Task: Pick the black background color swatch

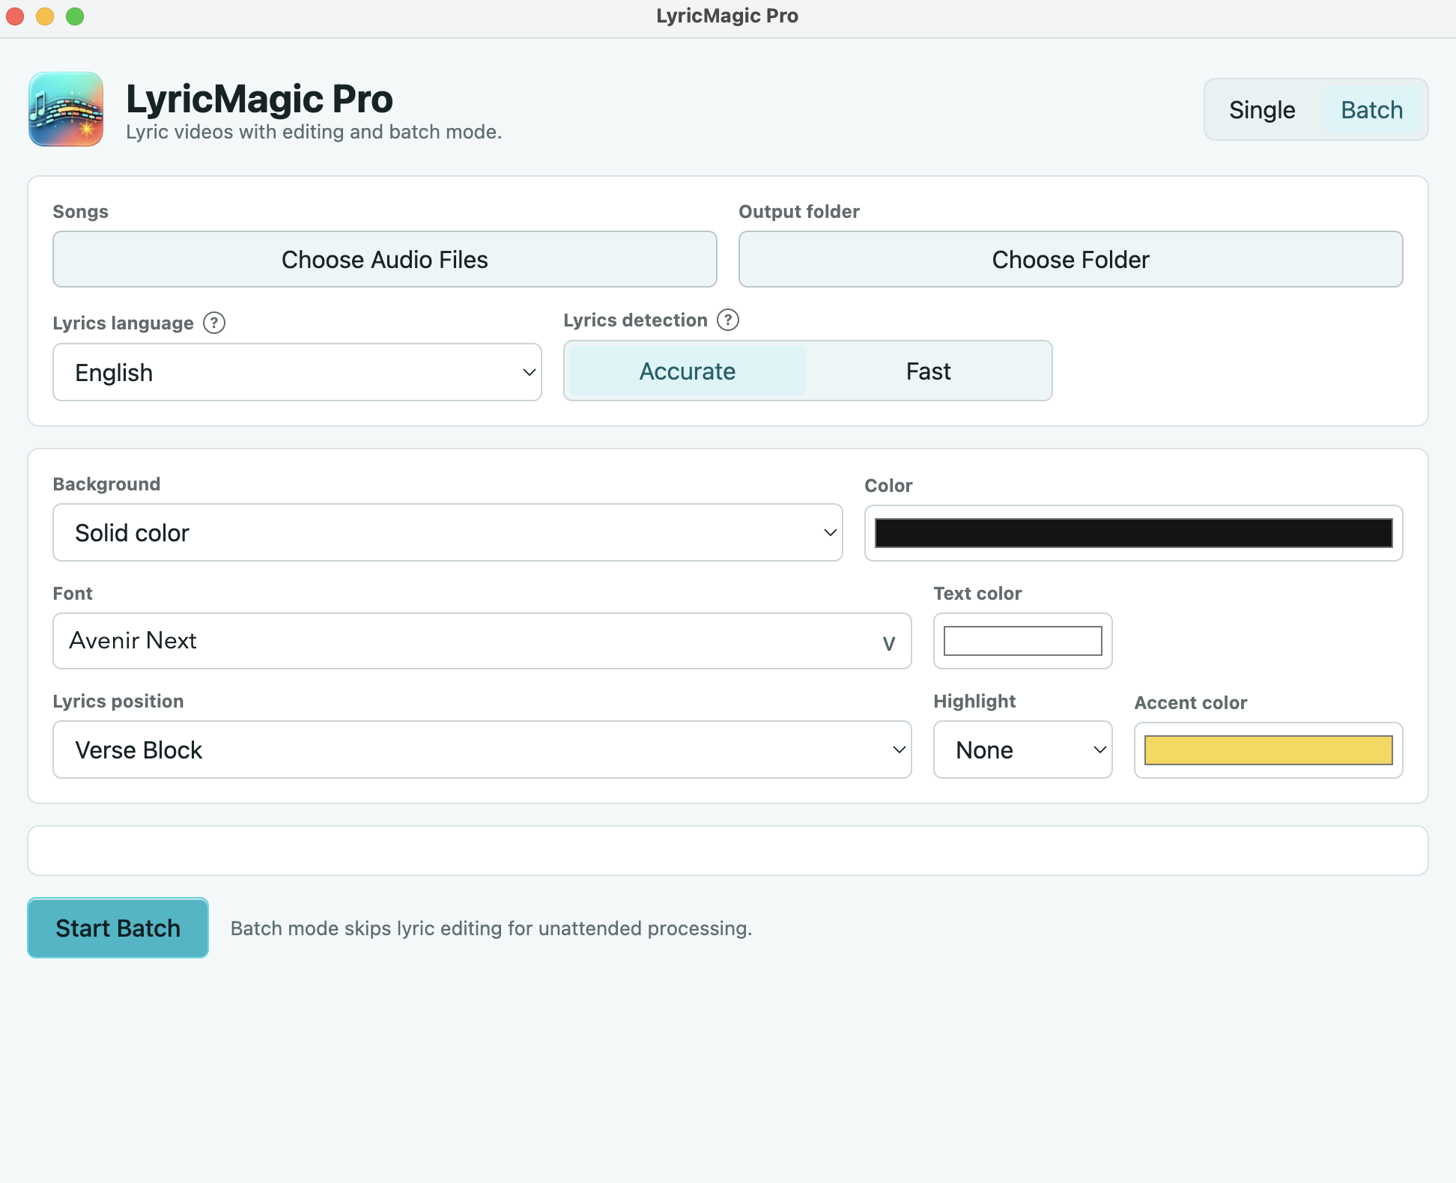Action: click(1134, 533)
